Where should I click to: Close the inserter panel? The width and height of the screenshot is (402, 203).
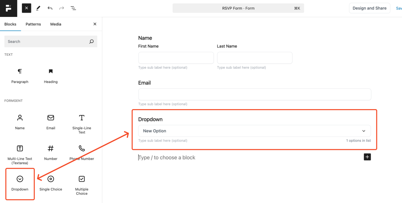point(95,24)
